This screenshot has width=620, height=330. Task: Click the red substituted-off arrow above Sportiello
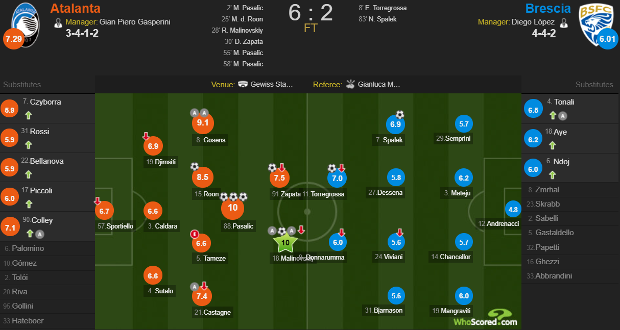(x=98, y=201)
